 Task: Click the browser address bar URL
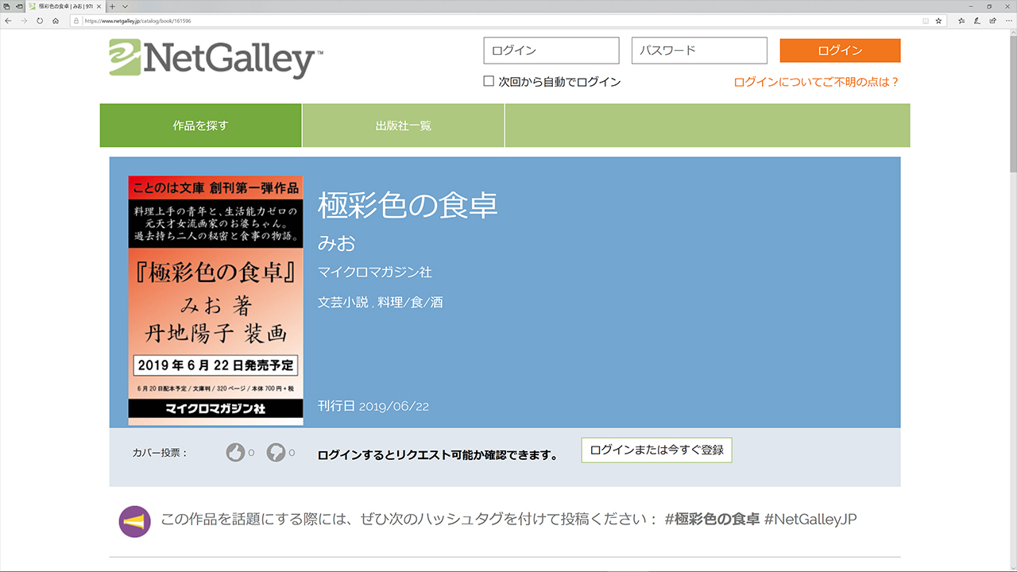[x=137, y=21]
